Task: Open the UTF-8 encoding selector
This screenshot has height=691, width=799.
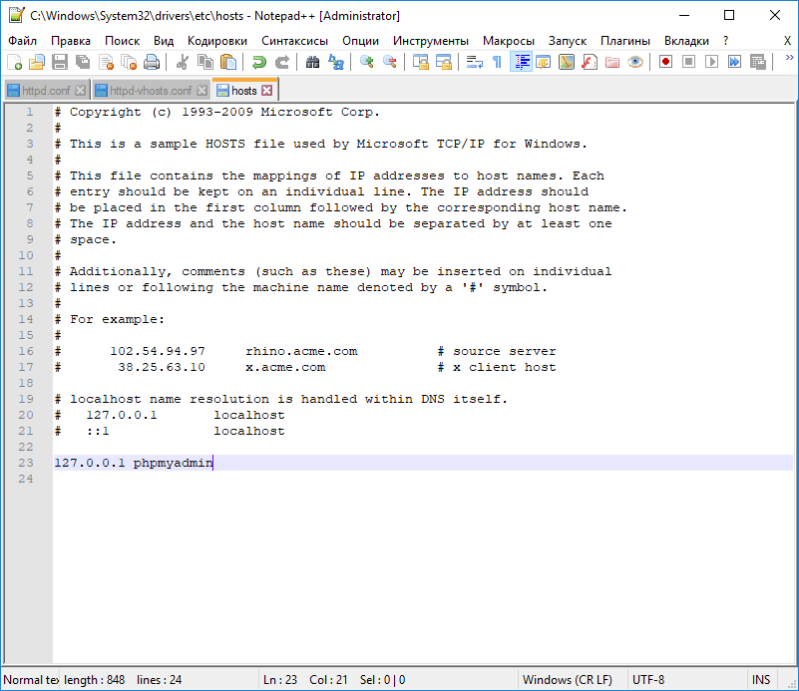Action: pos(648,680)
